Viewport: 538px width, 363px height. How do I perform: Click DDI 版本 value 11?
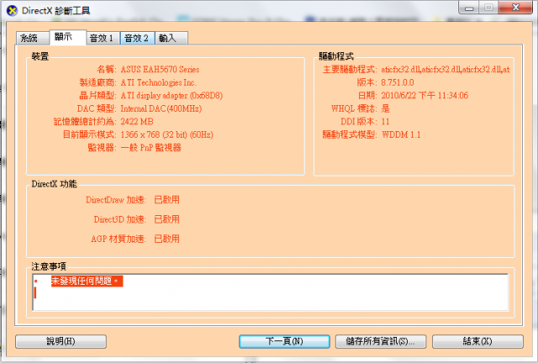point(385,122)
